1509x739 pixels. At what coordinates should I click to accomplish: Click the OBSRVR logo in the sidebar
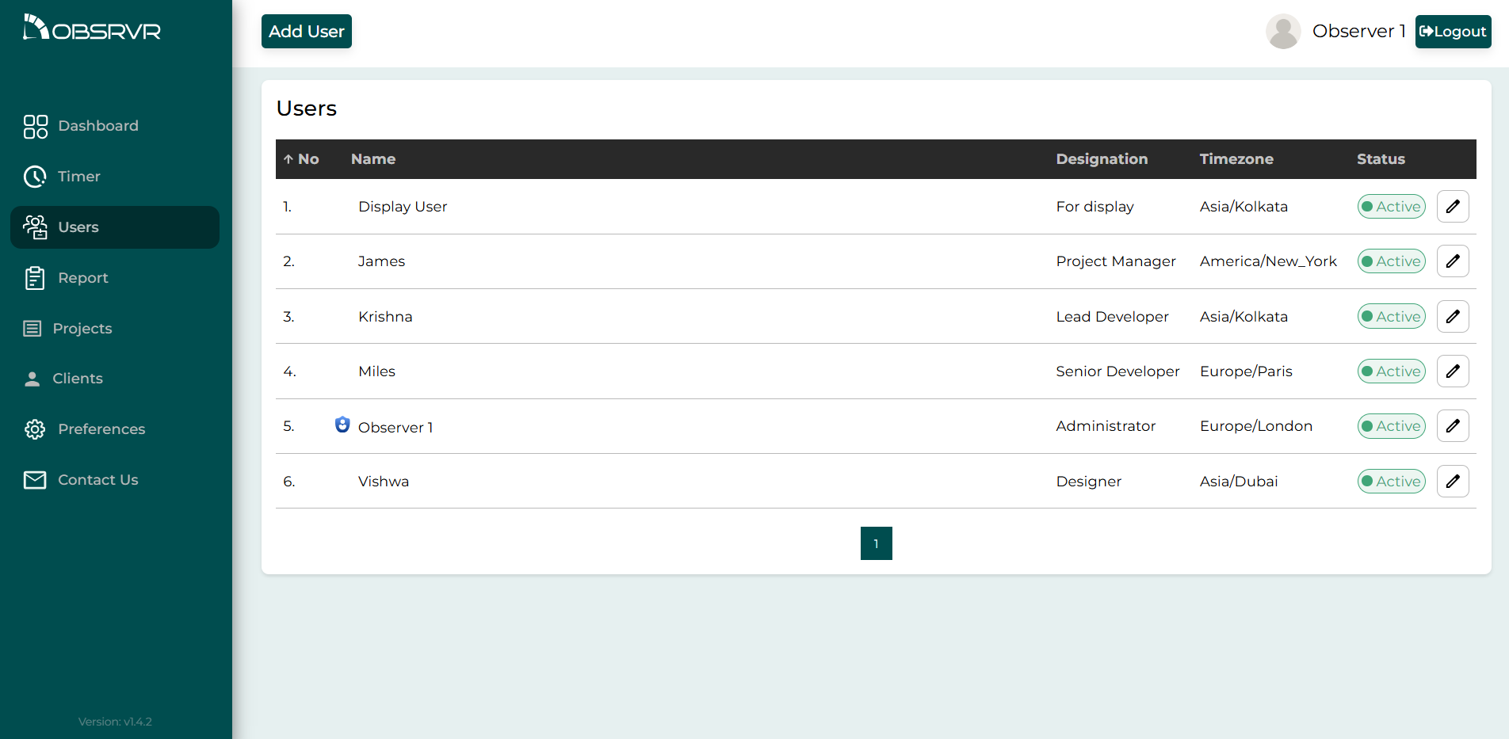click(92, 29)
